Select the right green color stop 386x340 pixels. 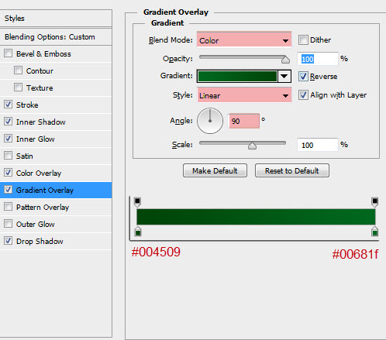374,232
